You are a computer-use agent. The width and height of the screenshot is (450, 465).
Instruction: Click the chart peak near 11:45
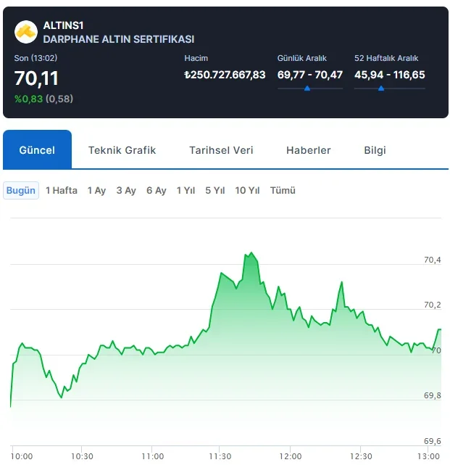coord(251,253)
